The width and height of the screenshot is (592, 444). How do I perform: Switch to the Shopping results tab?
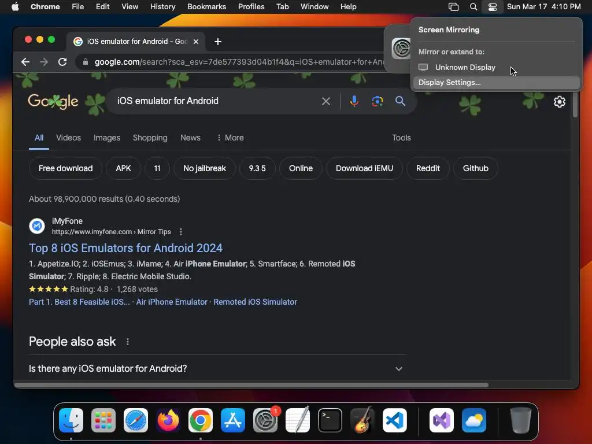150,138
